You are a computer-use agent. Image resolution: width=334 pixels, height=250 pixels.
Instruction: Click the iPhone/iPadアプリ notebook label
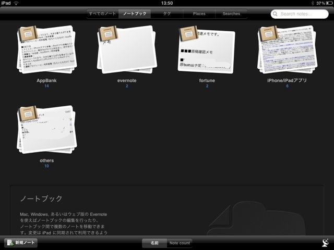click(287, 80)
